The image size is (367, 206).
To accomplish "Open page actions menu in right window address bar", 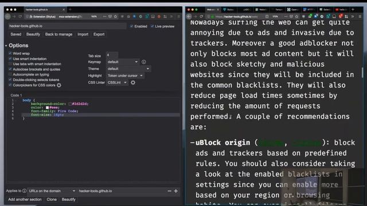I will 286,17.
